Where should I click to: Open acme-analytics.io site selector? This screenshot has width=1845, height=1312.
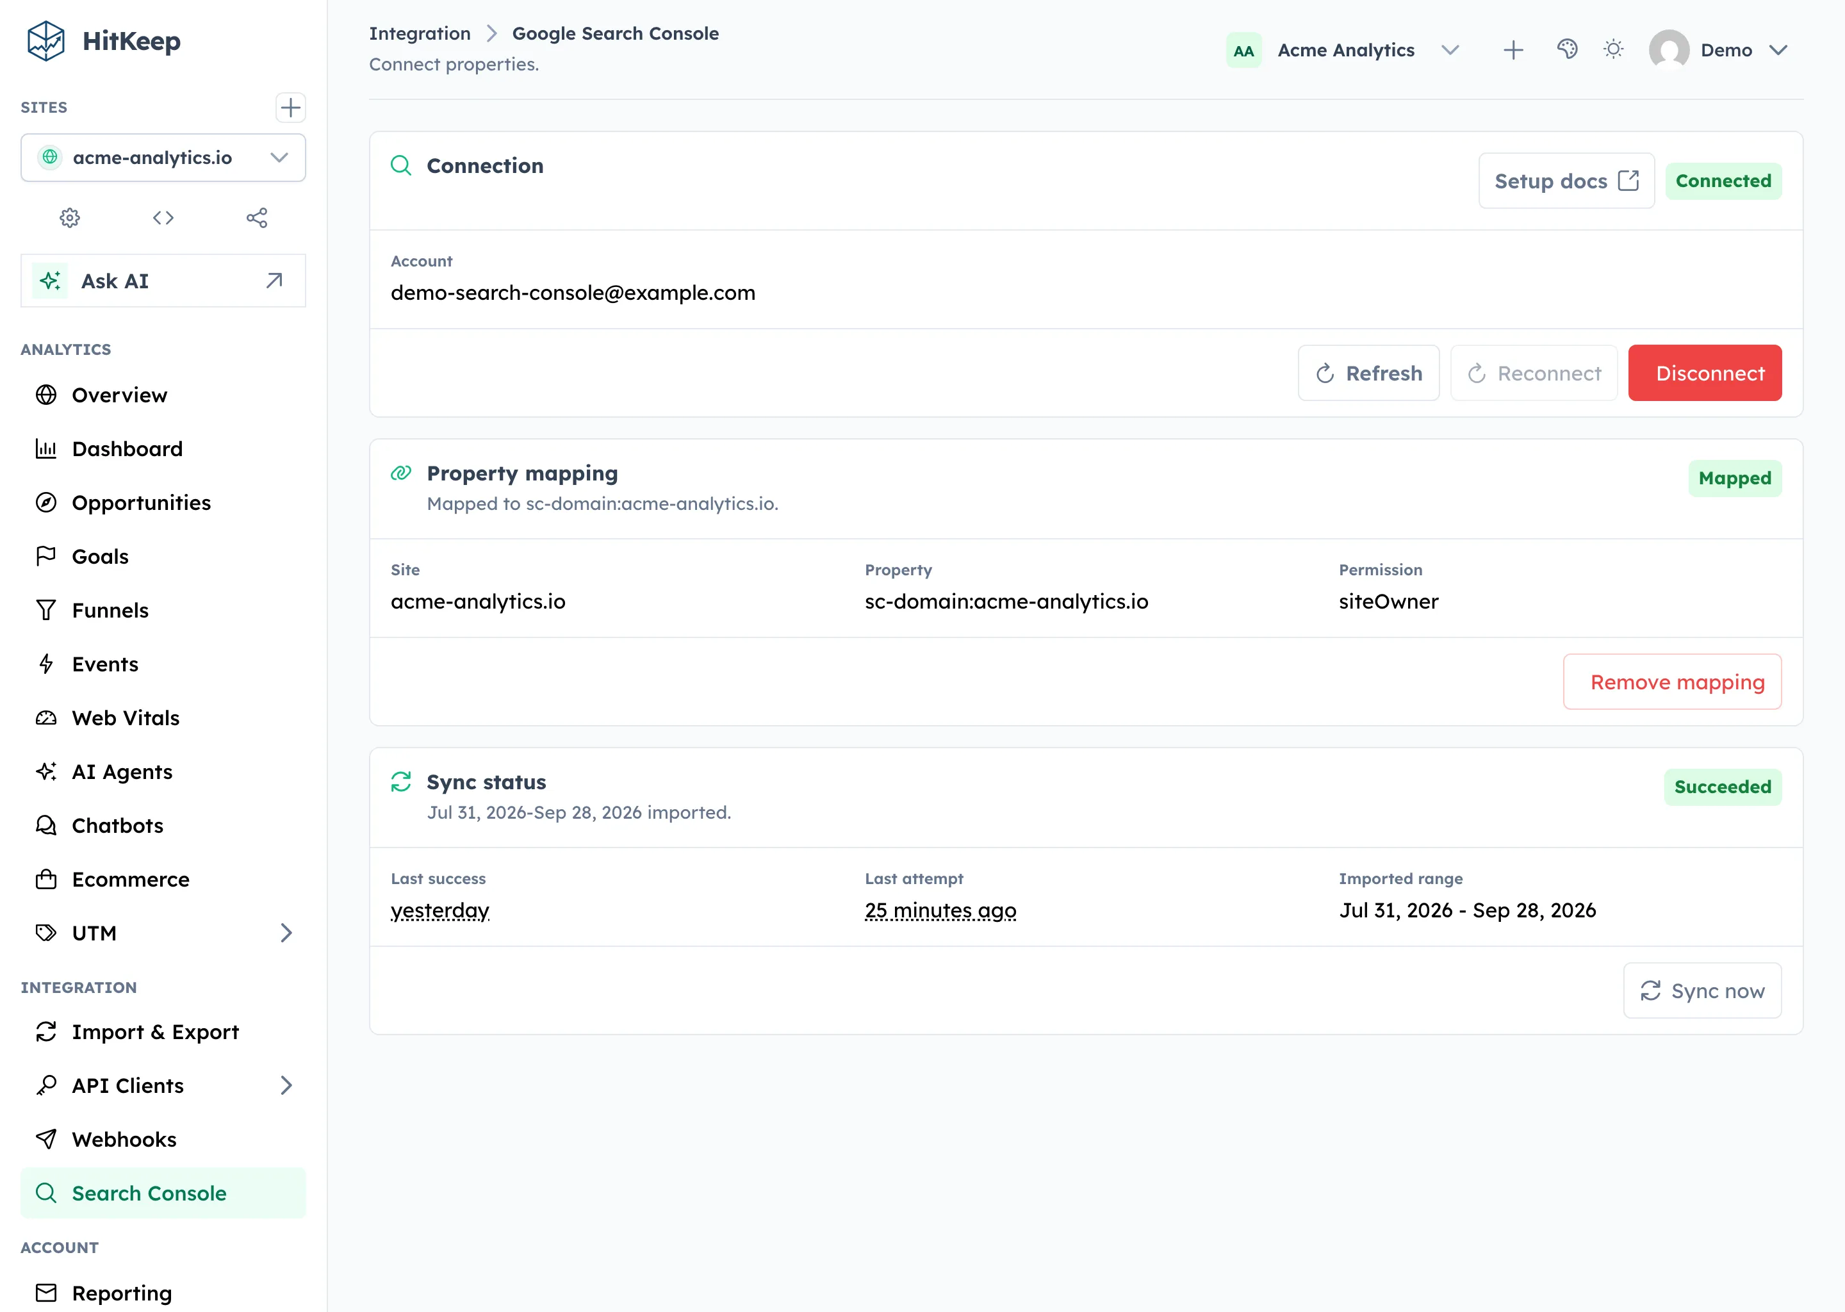pos(163,158)
